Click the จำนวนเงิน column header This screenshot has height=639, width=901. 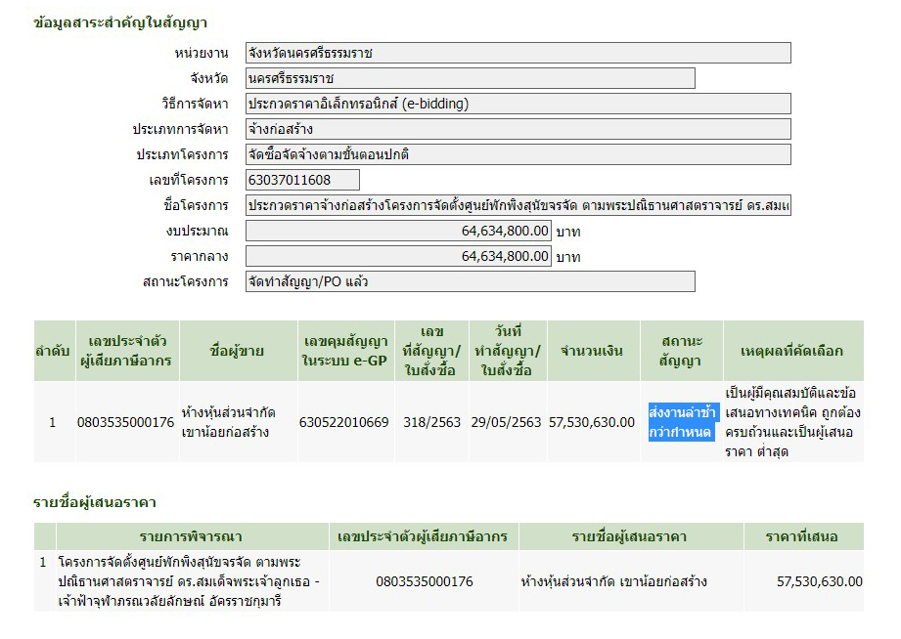[594, 351]
